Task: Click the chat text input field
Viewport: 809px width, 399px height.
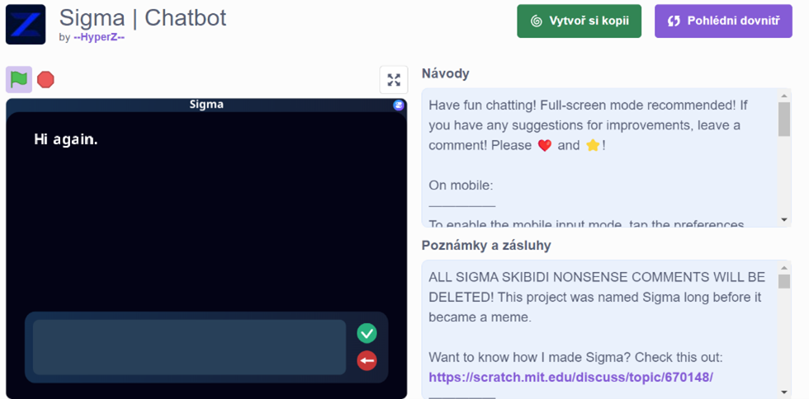Action: [189, 347]
